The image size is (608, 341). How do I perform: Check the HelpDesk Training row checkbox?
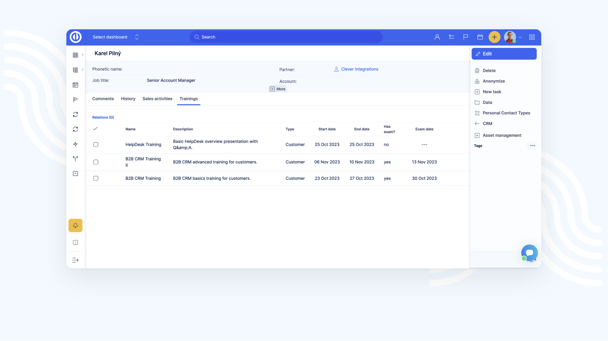click(96, 145)
